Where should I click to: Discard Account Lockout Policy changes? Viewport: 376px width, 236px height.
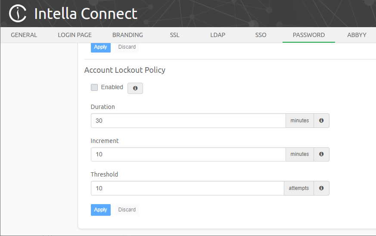coord(127,210)
